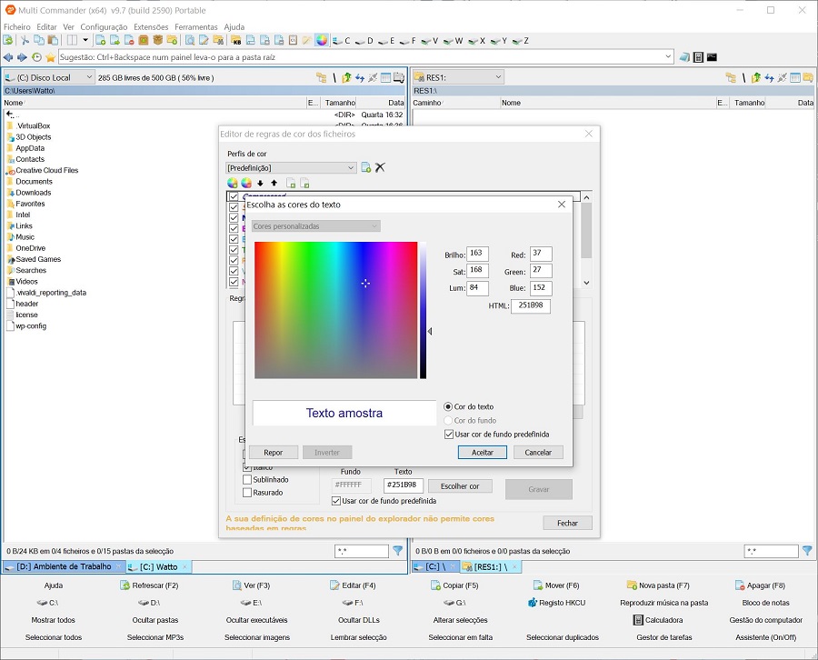
Task: Click the folder size KB toolbar icon
Action: [x=236, y=40]
